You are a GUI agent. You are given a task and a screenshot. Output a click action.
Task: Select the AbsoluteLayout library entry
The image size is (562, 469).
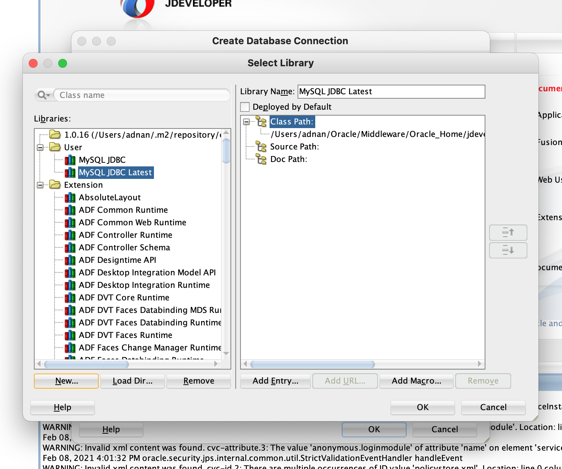[110, 197]
